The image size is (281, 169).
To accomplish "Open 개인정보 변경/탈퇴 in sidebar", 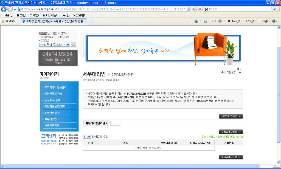I will 55,106.
